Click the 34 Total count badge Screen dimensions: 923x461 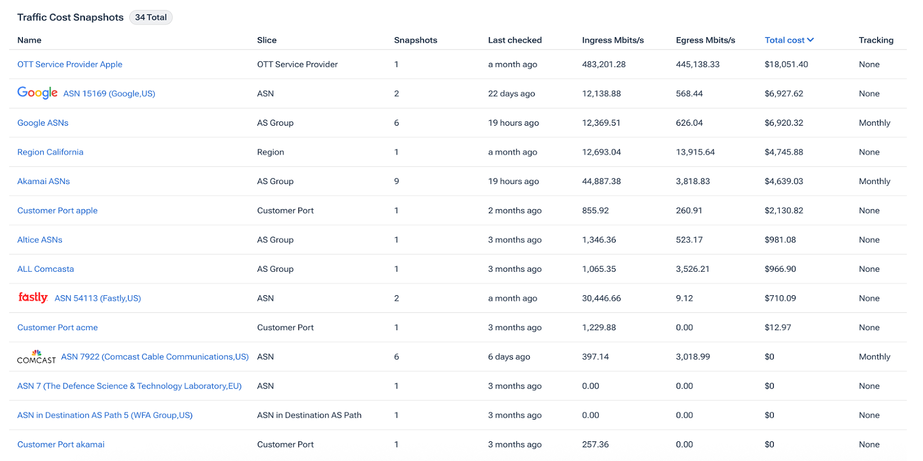pos(151,17)
